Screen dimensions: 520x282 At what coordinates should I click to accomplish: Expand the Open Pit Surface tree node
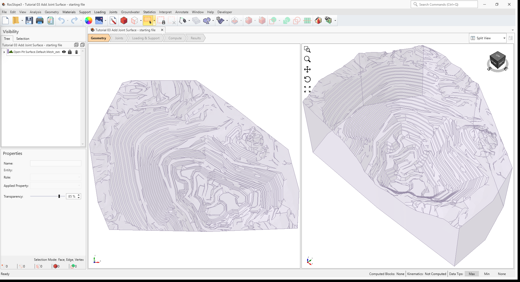click(4, 52)
